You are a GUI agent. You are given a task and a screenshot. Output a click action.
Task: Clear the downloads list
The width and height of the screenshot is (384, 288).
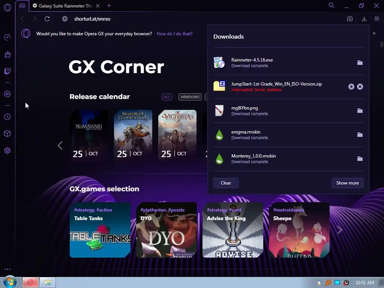(x=226, y=183)
